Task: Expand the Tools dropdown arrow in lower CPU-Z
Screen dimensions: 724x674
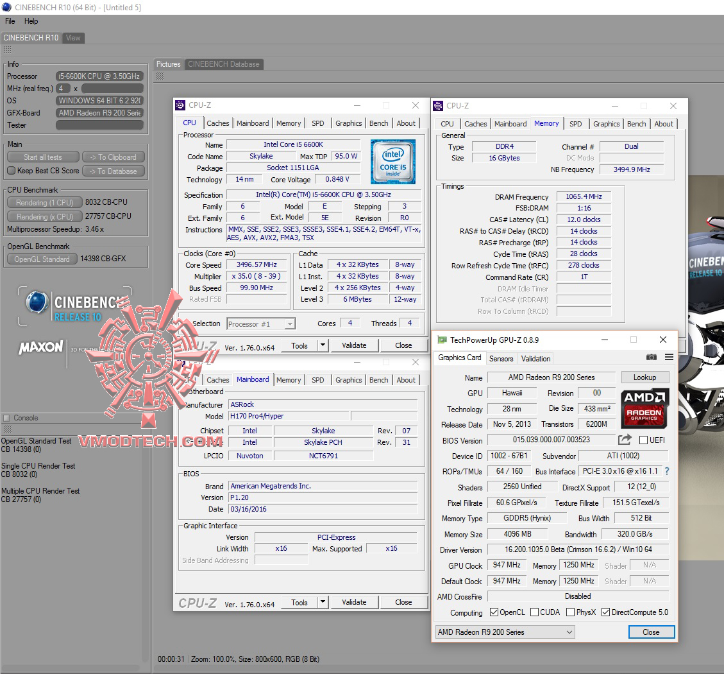Action: click(x=323, y=602)
